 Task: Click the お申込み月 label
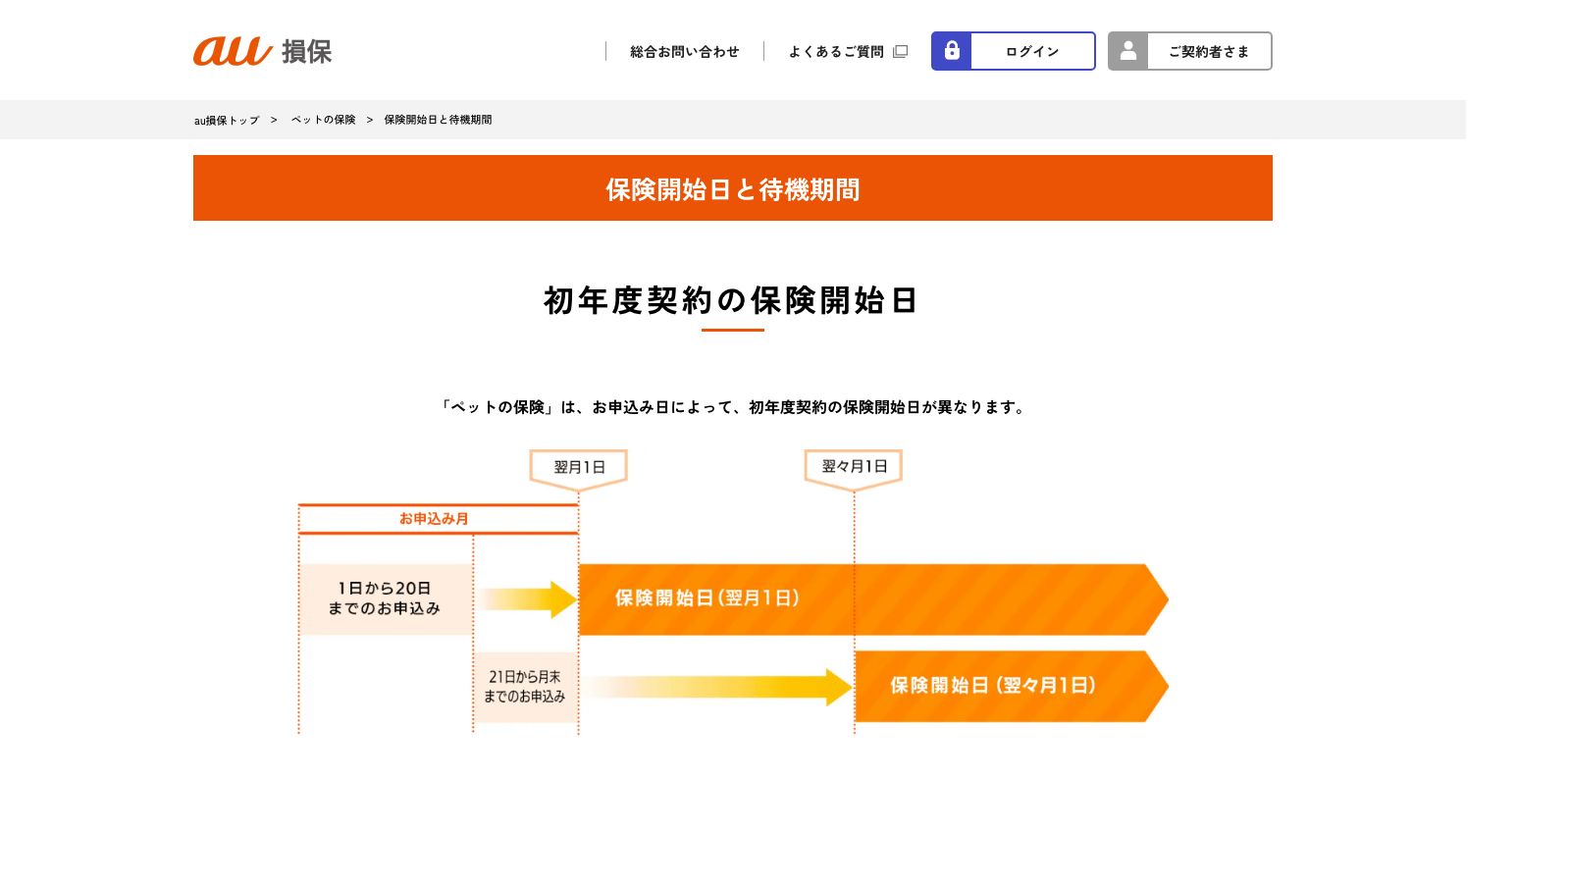pyautogui.click(x=434, y=518)
